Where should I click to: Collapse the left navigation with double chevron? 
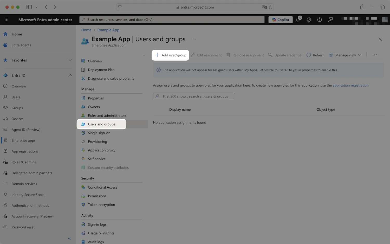click(x=69, y=239)
